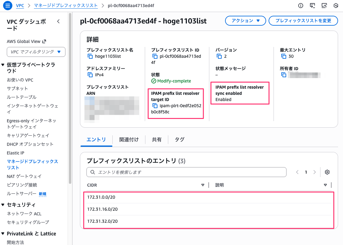Open the VPC でフィルタリング dropdown

(x=36, y=52)
